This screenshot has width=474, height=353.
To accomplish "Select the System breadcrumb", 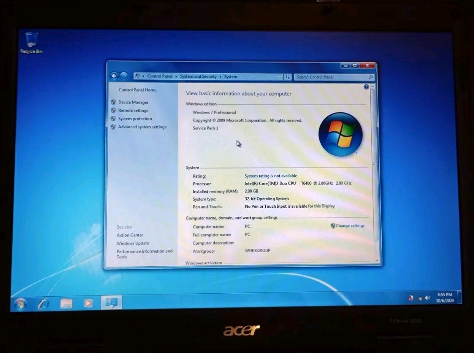I will pyautogui.click(x=230, y=77).
